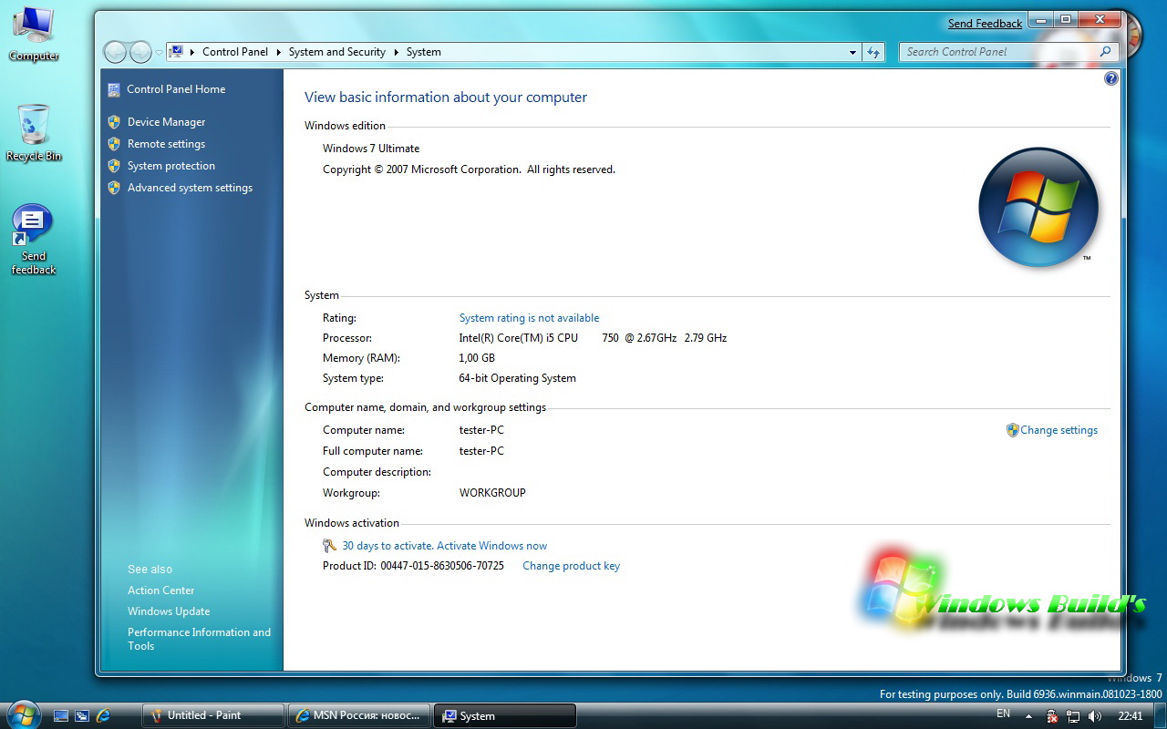Click 'System rating is not available'
Image resolution: width=1167 pixels, height=729 pixels.
[529, 318]
